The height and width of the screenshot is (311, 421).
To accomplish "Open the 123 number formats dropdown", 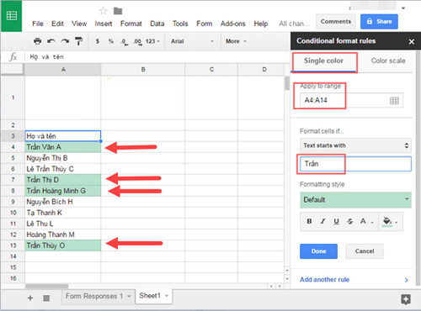I will [152, 41].
